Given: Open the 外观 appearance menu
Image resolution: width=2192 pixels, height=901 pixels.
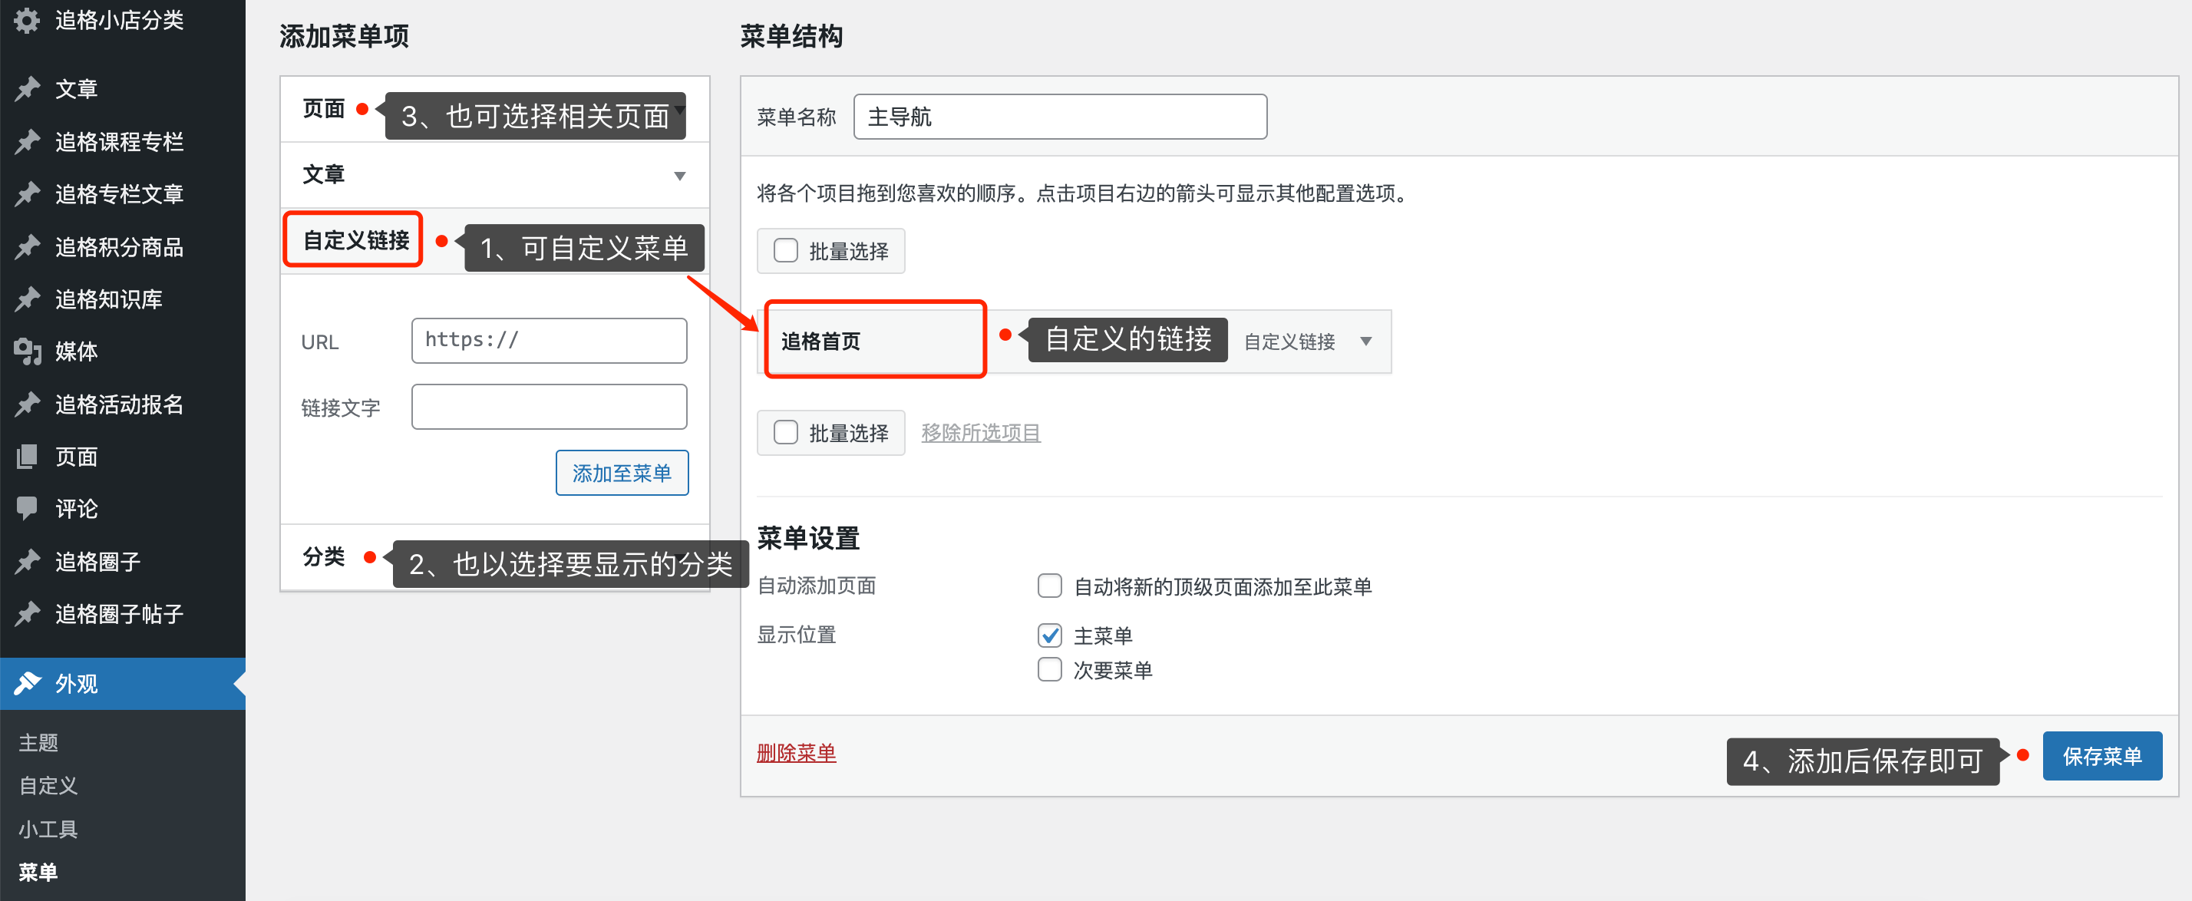Looking at the screenshot, I should (x=123, y=683).
